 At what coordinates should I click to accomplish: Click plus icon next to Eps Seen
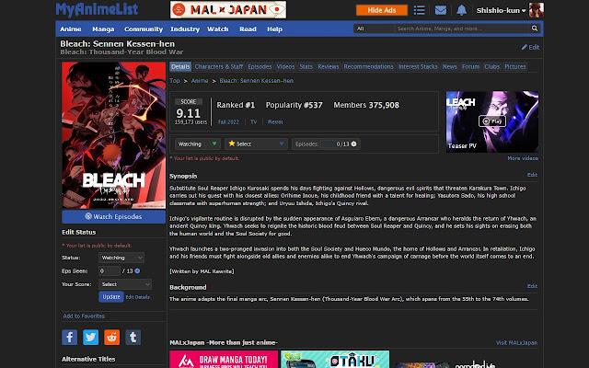click(x=137, y=270)
